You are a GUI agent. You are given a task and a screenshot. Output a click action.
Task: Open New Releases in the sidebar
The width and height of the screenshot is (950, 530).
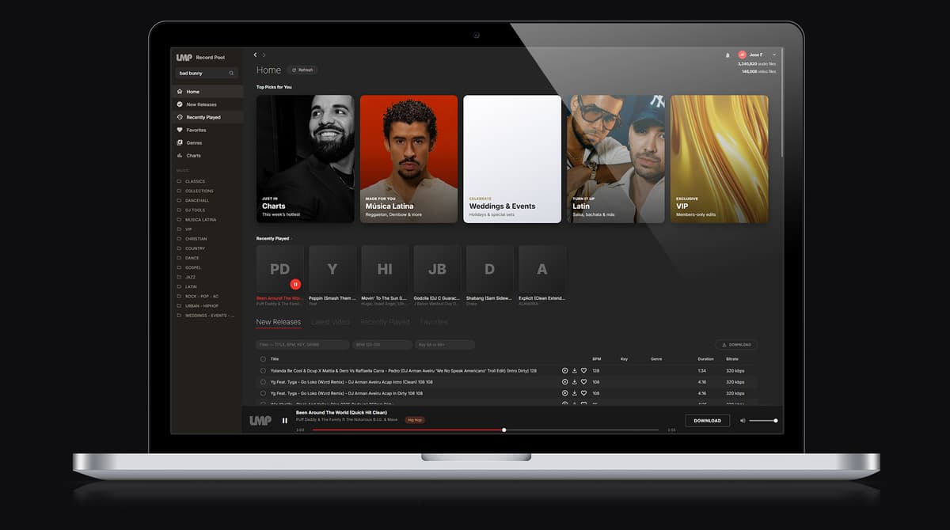(x=207, y=104)
